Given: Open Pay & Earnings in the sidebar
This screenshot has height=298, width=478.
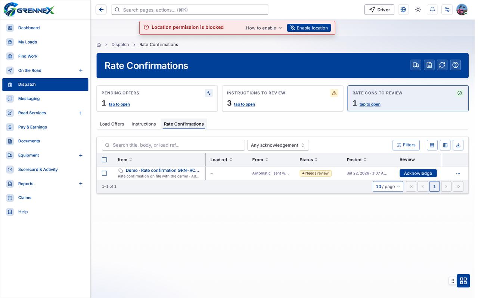Looking at the screenshot, I should tap(45, 127).
